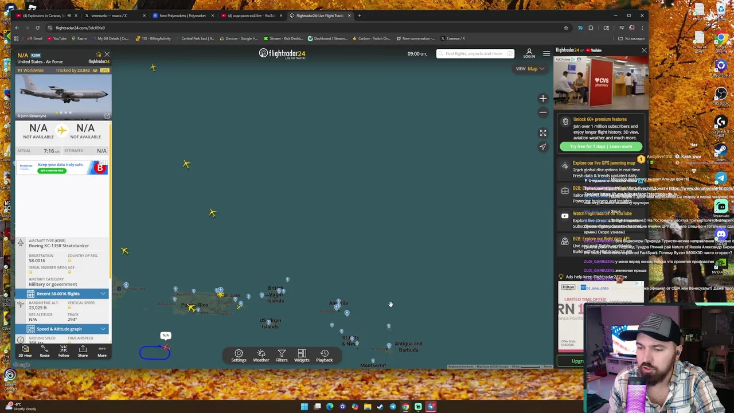Image resolution: width=734 pixels, height=413 pixels.
Task: Open map Settings
Action: pyautogui.click(x=239, y=356)
